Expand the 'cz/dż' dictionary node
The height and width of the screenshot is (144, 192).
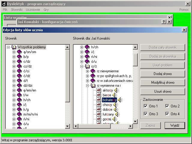click(14, 66)
